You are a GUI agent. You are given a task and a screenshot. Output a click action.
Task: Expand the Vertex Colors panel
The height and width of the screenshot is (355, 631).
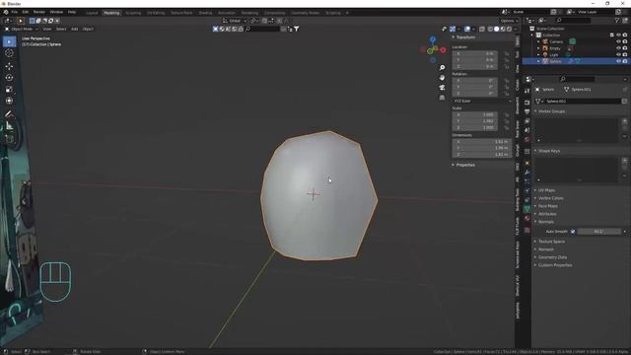pos(549,198)
